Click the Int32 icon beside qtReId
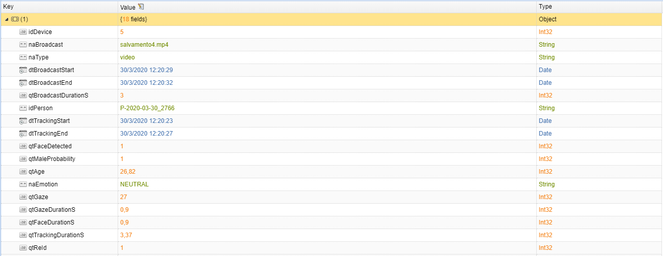Viewport: 663px width, 256px height. click(23, 248)
